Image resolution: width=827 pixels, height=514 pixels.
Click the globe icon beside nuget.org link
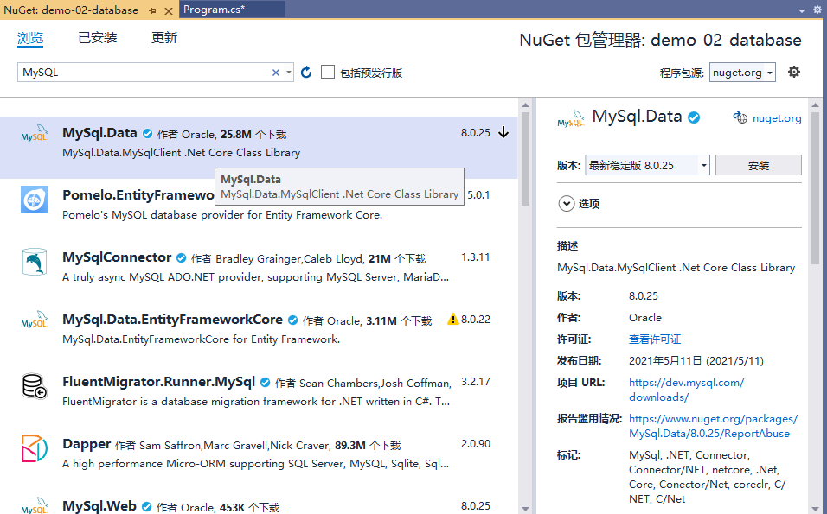click(740, 117)
